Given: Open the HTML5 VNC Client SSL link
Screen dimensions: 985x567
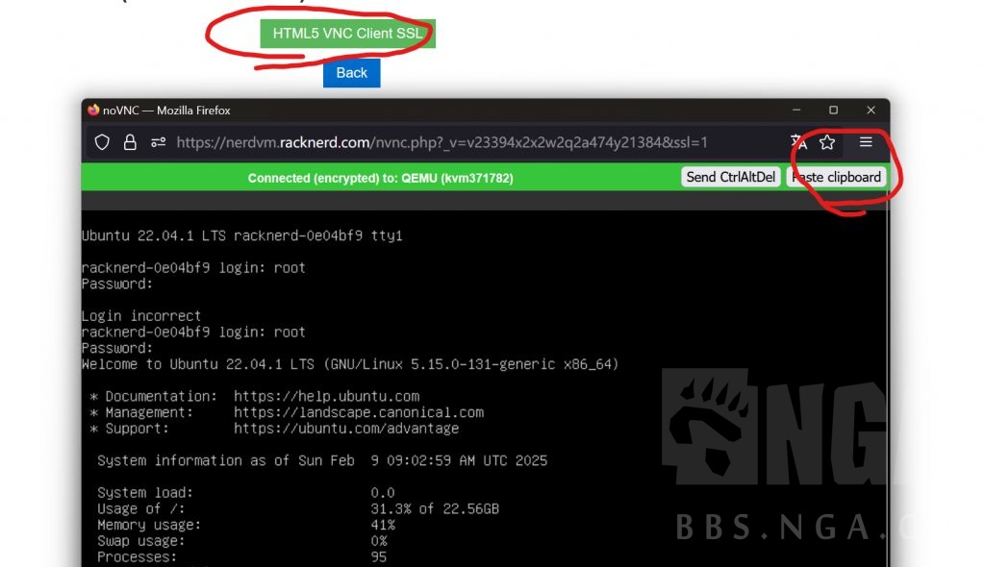Looking at the screenshot, I should pyautogui.click(x=346, y=32).
